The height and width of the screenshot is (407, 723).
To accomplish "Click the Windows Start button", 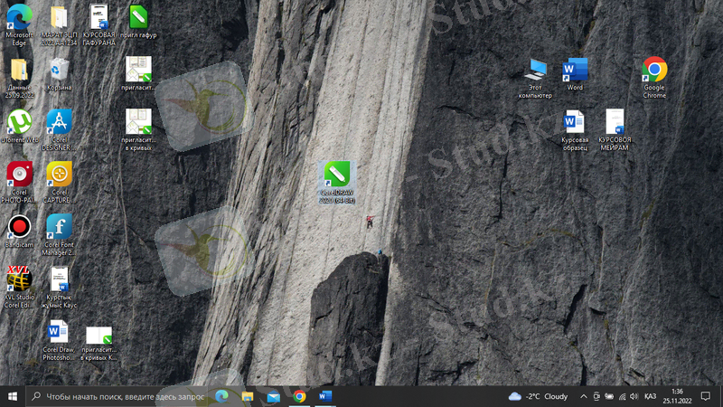I will (x=13, y=396).
